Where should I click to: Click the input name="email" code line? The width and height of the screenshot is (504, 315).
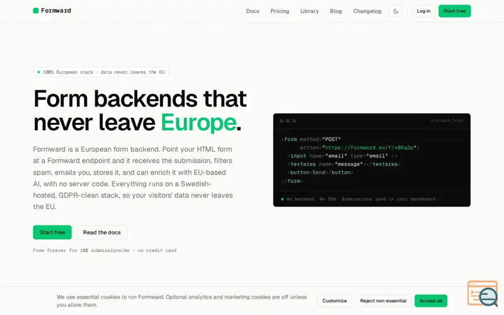click(x=342, y=156)
